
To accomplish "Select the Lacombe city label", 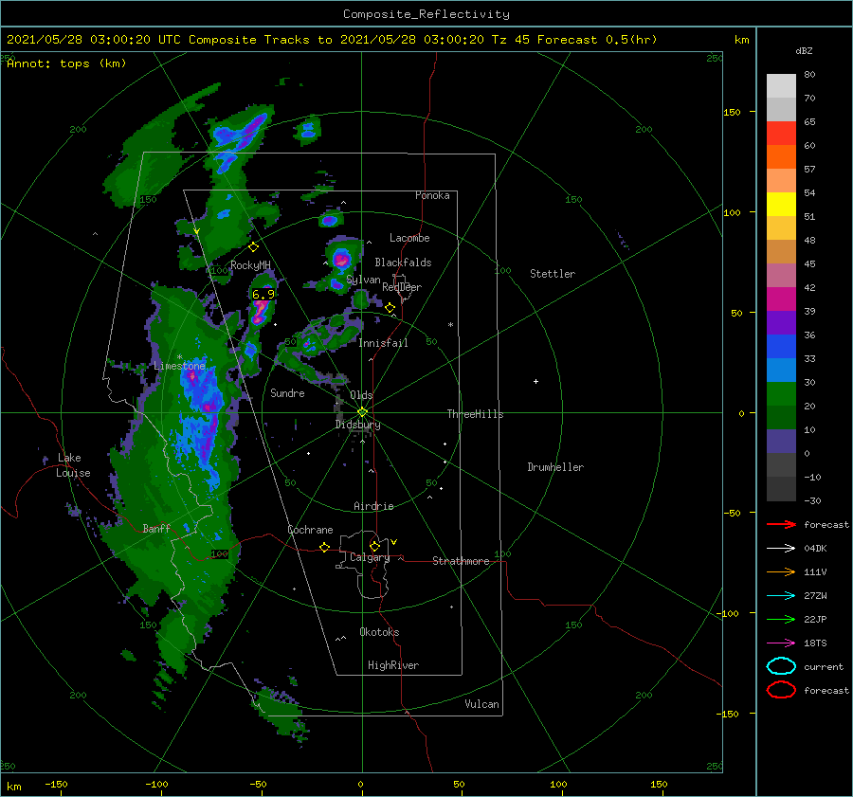I will [x=409, y=238].
